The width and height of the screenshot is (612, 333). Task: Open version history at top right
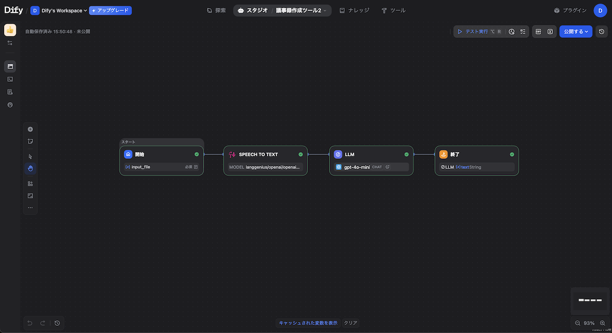tap(602, 32)
